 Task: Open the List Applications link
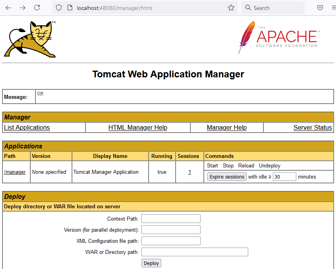click(27, 127)
